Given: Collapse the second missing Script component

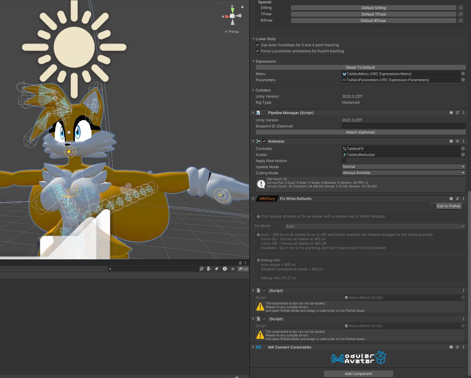Looking at the screenshot, I should pyautogui.click(x=253, y=319).
